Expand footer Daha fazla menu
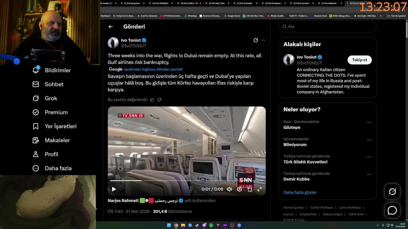408x229 pixels. pyautogui.click(x=358, y=214)
